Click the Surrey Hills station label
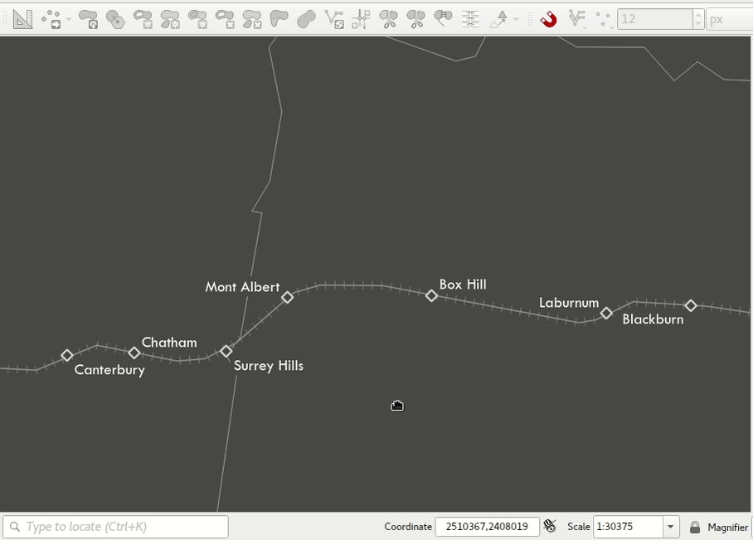Image resolution: width=753 pixels, height=540 pixels. (269, 366)
